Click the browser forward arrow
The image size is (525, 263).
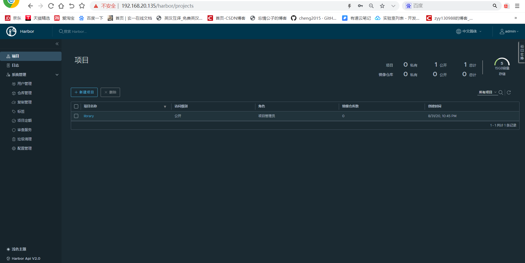(x=40, y=6)
